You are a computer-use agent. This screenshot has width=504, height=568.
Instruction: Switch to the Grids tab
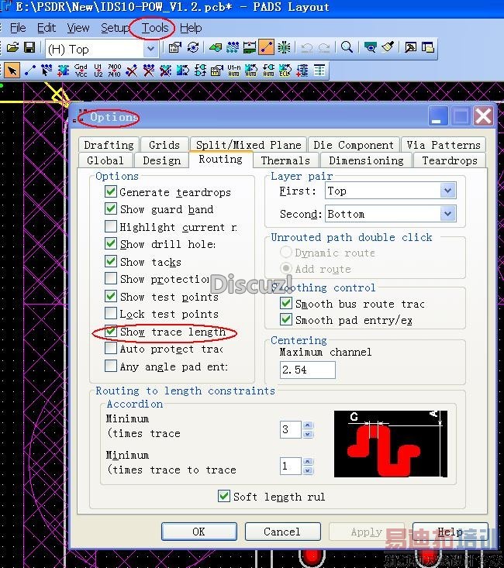click(164, 145)
